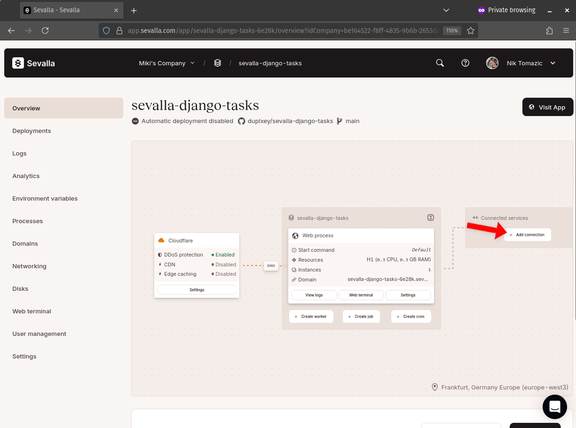Click the GitHub icon beside duplxey/sevalla-django-tasks
This screenshot has width=576, height=428.
(x=241, y=121)
